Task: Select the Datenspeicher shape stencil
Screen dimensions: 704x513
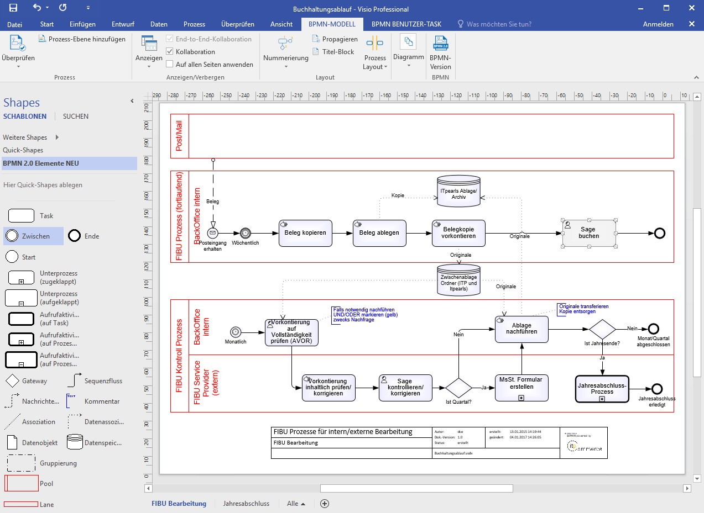Action: pyautogui.click(x=75, y=442)
